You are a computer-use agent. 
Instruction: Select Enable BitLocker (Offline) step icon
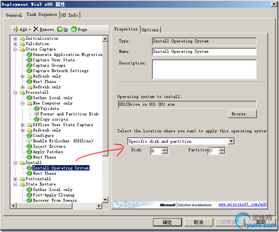[29, 141]
